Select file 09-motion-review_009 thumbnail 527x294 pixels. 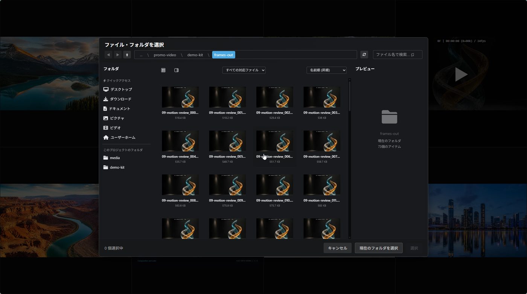[x=228, y=185]
